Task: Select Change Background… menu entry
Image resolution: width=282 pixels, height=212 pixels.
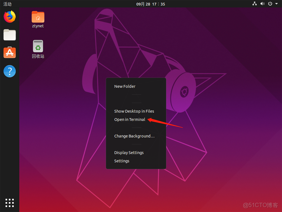Action: coord(136,136)
